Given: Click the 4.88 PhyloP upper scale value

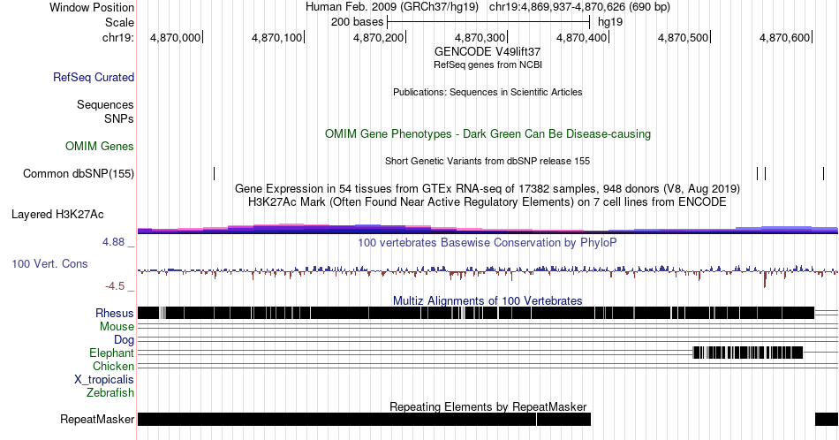Looking at the screenshot, I should pos(113,242).
